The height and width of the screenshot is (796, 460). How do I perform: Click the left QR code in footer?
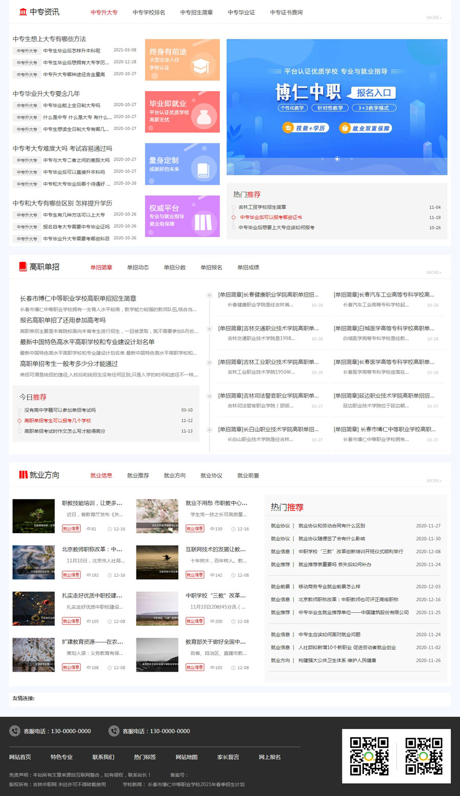[369, 756]
